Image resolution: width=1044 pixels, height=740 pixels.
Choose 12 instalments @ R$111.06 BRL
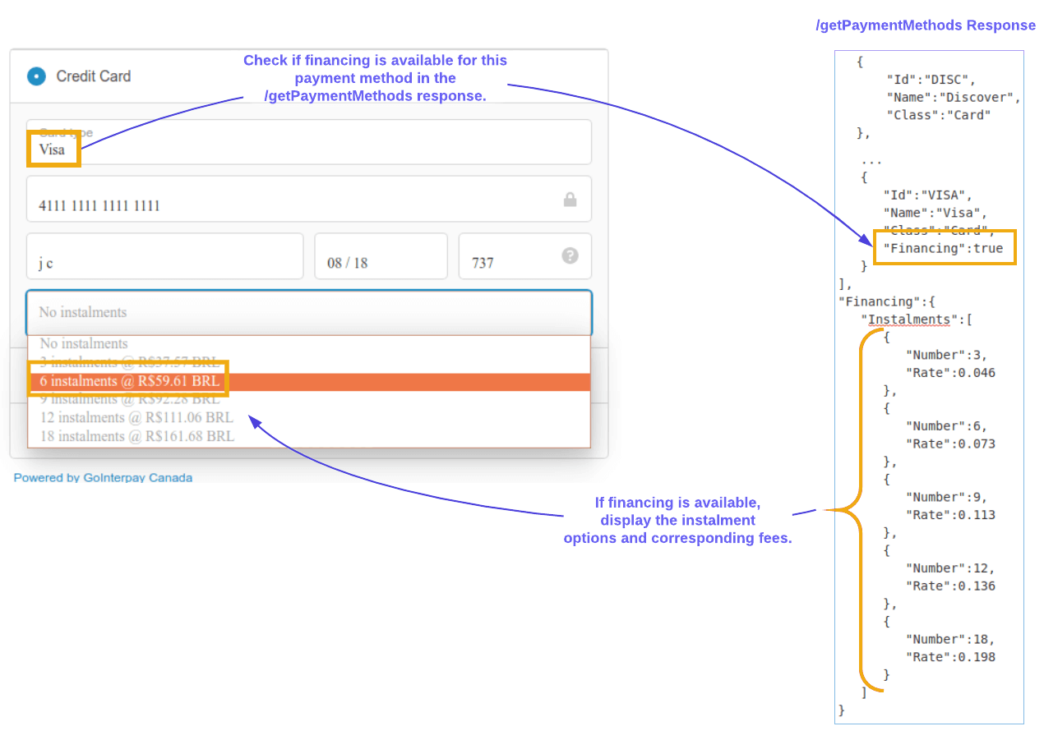click(x=308, y=418)
